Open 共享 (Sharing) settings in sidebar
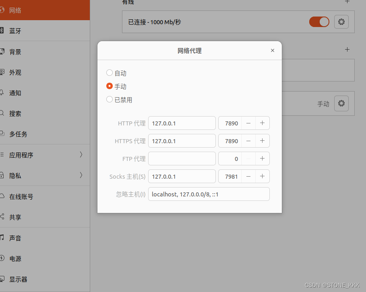The height and width of the screenshot is (292, 366). pyautogui.click(x=45, y=217)
